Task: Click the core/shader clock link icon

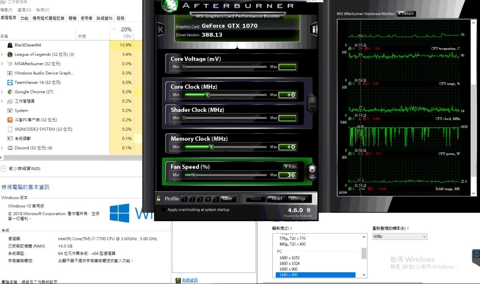Action: (x=312, y=103)
